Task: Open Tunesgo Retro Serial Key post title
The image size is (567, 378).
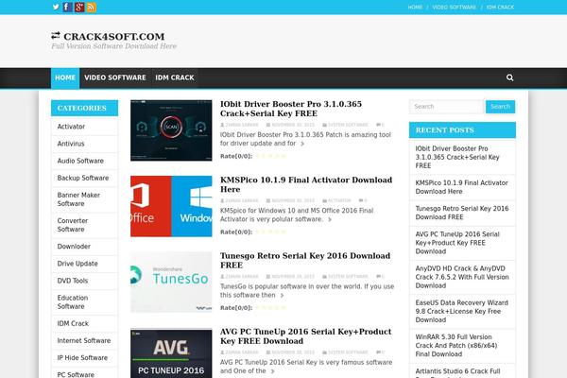Action: (x=305, y=261)
